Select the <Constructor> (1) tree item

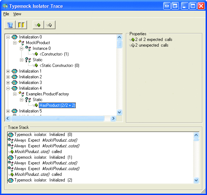coord(54,54)
